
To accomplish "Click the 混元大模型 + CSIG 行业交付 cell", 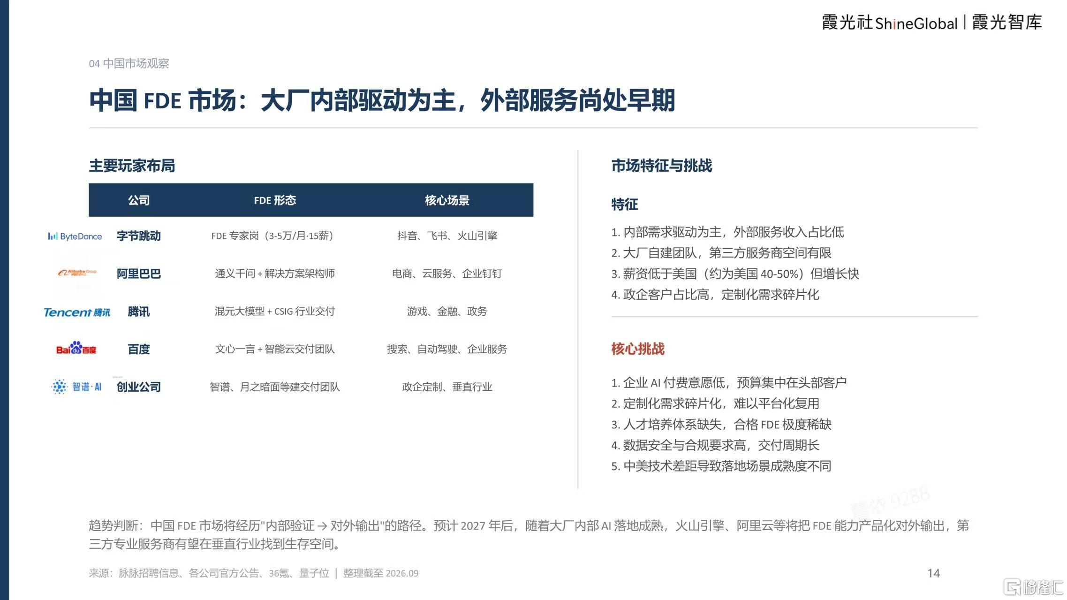I will [x=275, y=311].
